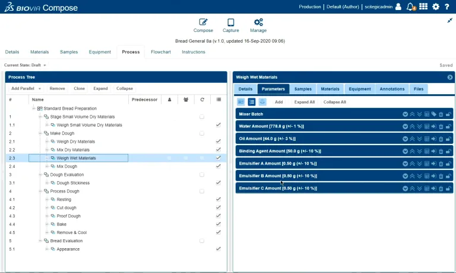This screenshot has height=273, width=456.
Task: Open the Manage module icon
Action: coord(258,23)
